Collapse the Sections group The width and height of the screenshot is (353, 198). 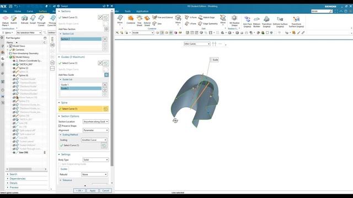(59, 11)
